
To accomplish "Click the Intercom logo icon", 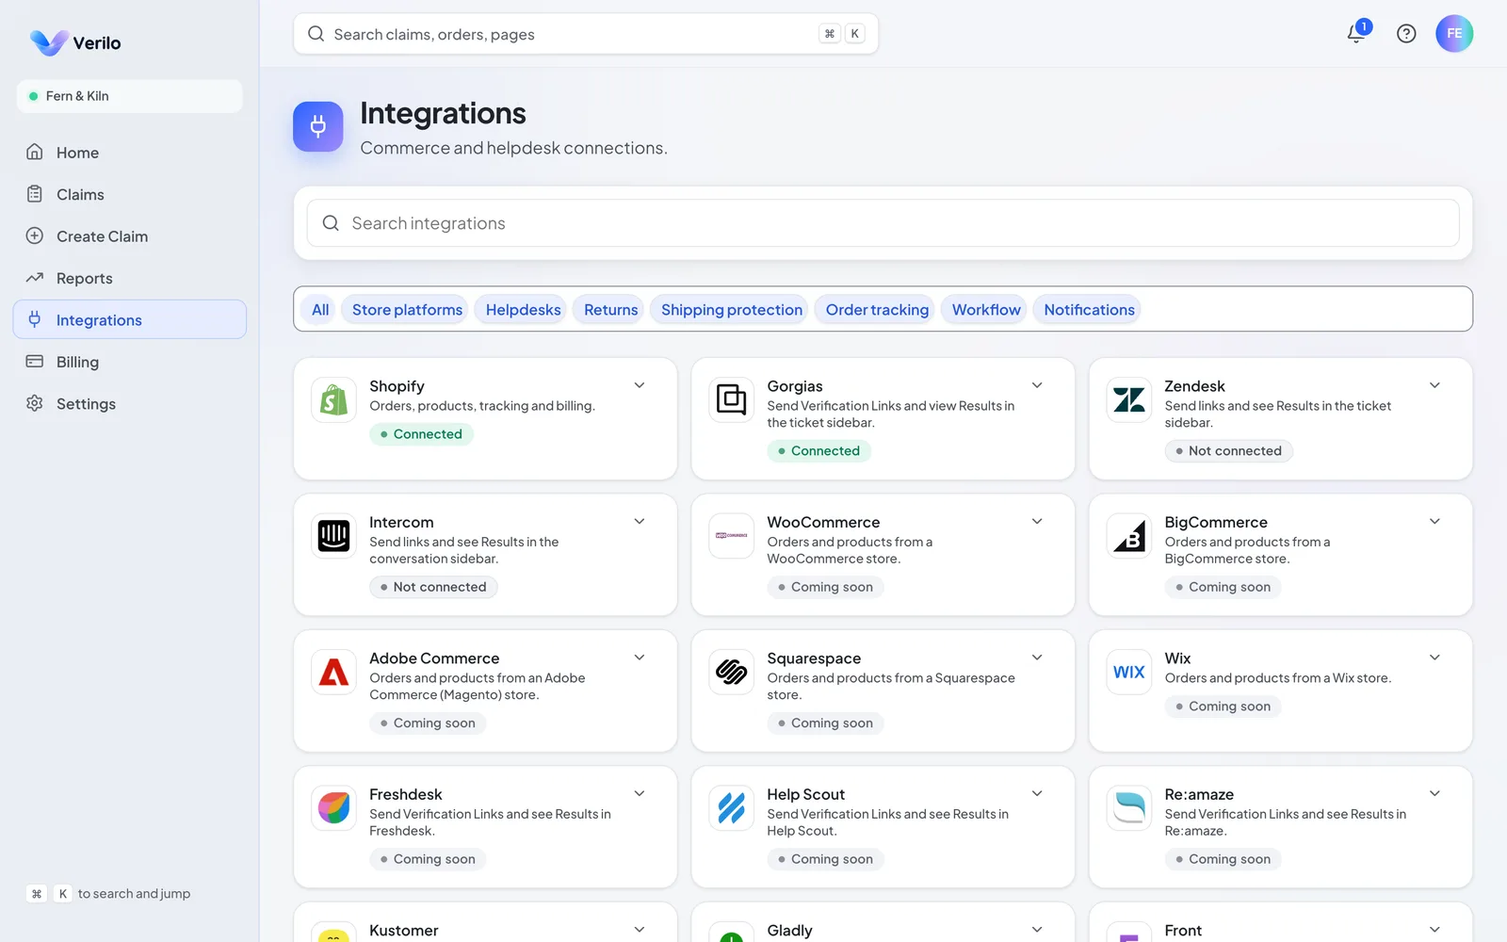I will click(x=334, y=536).
